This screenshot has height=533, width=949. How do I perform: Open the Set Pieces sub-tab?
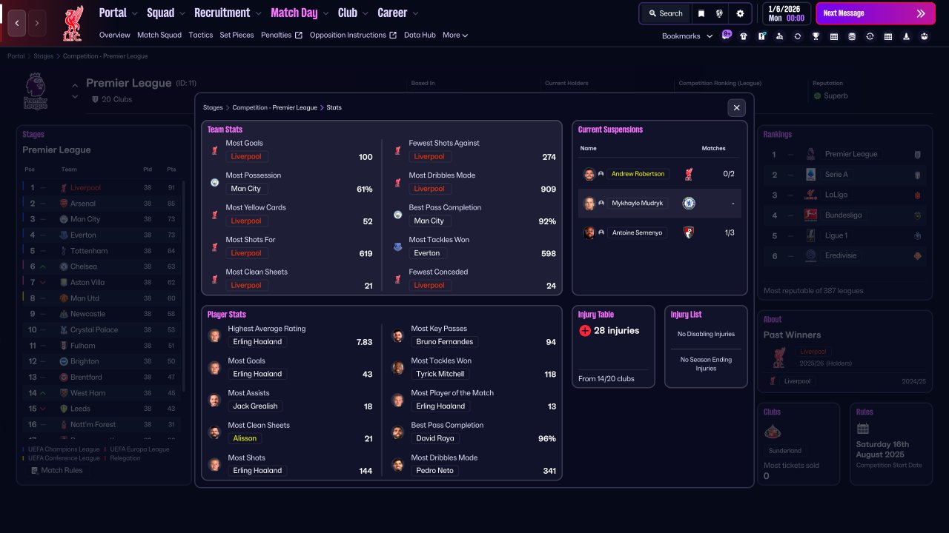[x=237, y=35]
